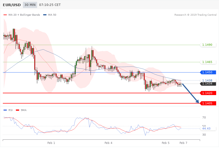This screenshot has height=148, width=219.
Task: Click the Feb 5 date axis label
Action: click(165, 143)
